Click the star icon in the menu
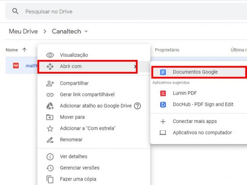Image resolution: width=247 pixels, height=185 pixels. 50,129
